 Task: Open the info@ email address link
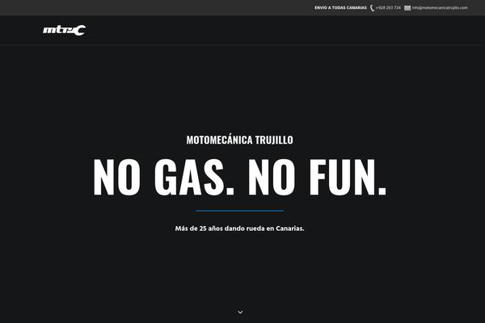(440, 8)
